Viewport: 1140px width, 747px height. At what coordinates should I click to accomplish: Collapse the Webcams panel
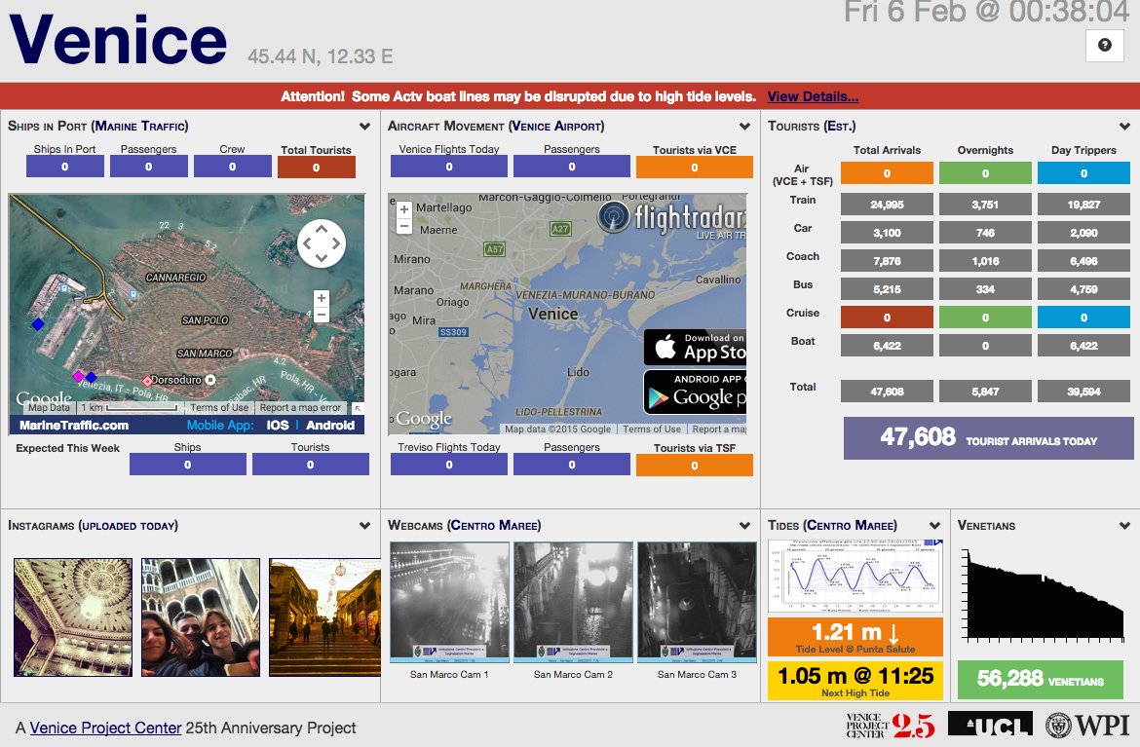click(x=744, y=525)
